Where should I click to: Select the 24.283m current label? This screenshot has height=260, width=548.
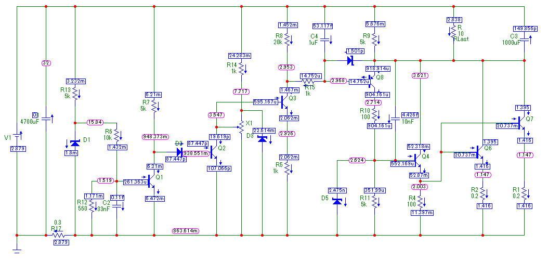click(240, 56)
